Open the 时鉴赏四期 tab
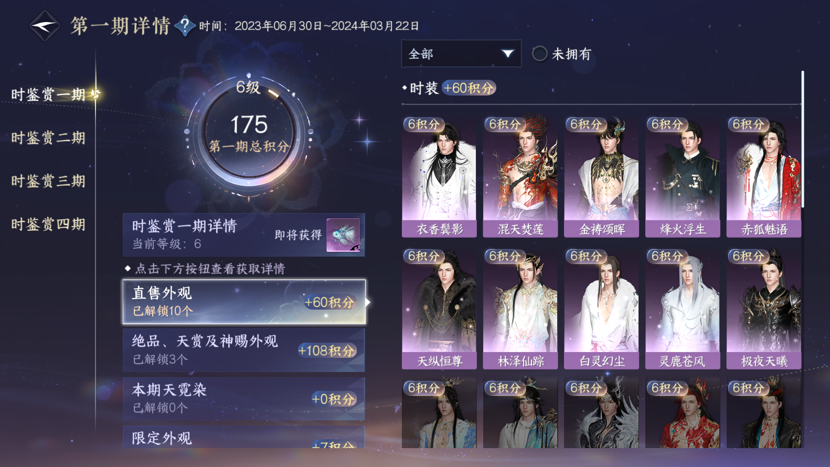The width and height of the screenshot is (830, 467). pyautogui.click(x=48, y=225)
